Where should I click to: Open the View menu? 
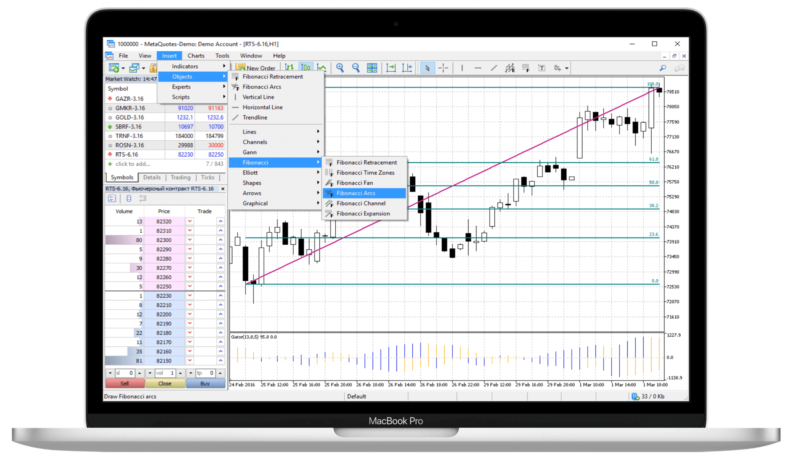[x=145, y=55]
